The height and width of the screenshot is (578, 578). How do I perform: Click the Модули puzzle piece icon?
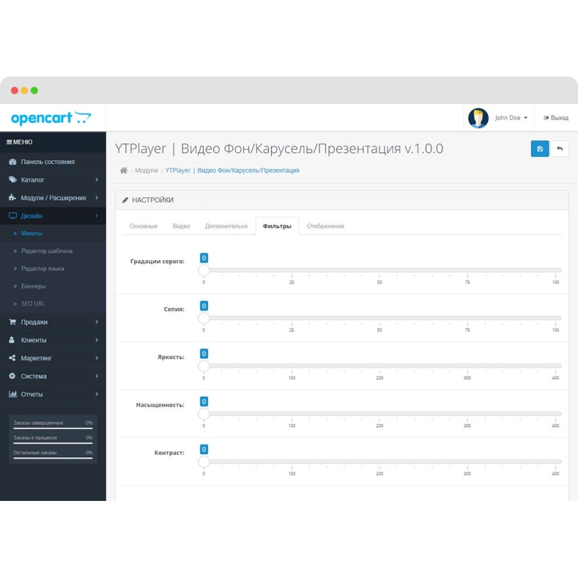tap(13, 198)
